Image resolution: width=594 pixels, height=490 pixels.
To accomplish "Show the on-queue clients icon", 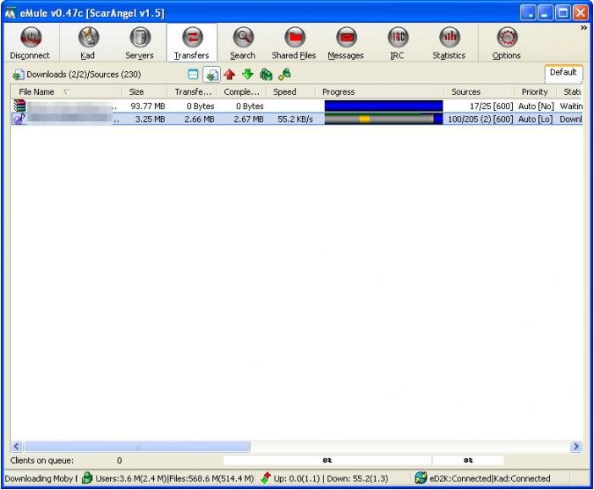I will coord(267,74).
